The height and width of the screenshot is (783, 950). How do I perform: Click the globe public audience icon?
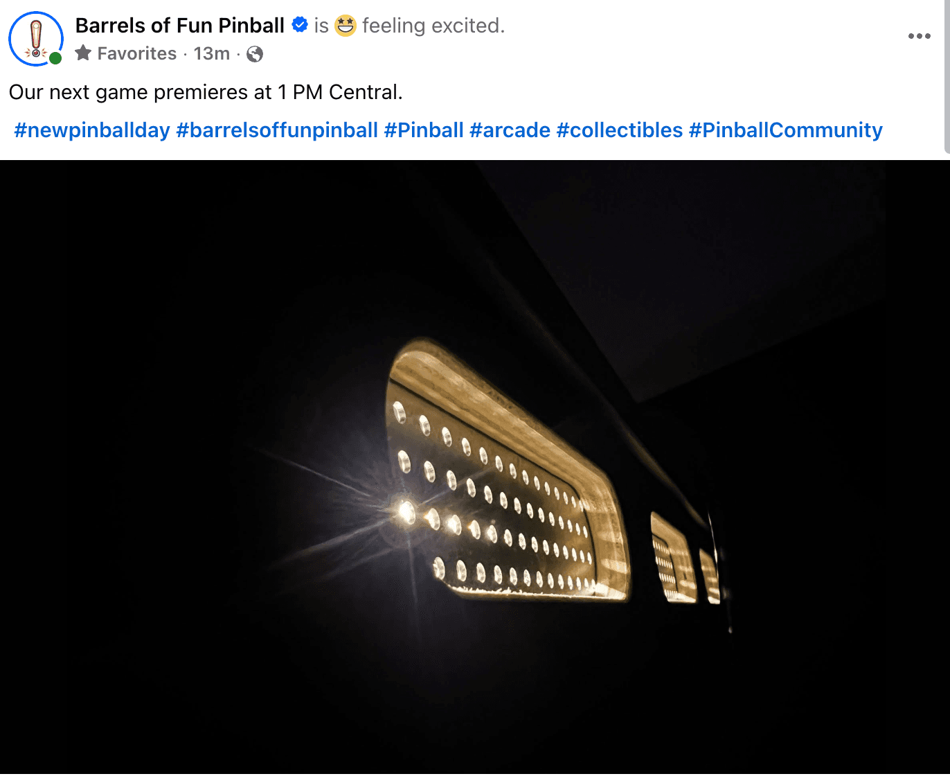255,54
